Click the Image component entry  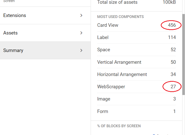click(x=104, y=99)
